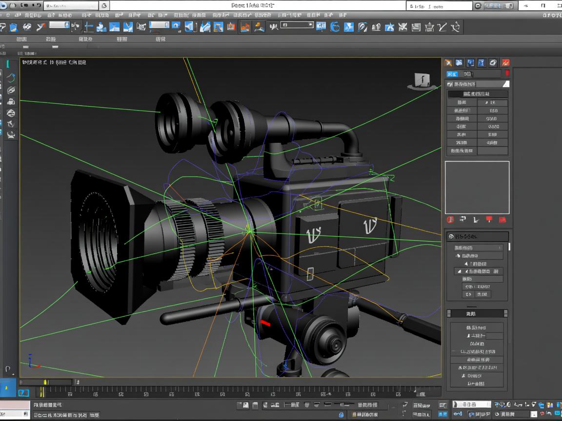
Task: Switch to the second tab in the command panel
Action: click(x=460, y=62)
